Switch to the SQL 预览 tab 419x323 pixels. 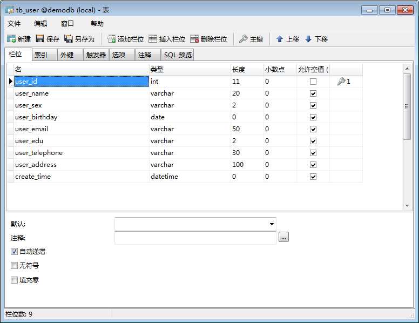click(178, 55)
